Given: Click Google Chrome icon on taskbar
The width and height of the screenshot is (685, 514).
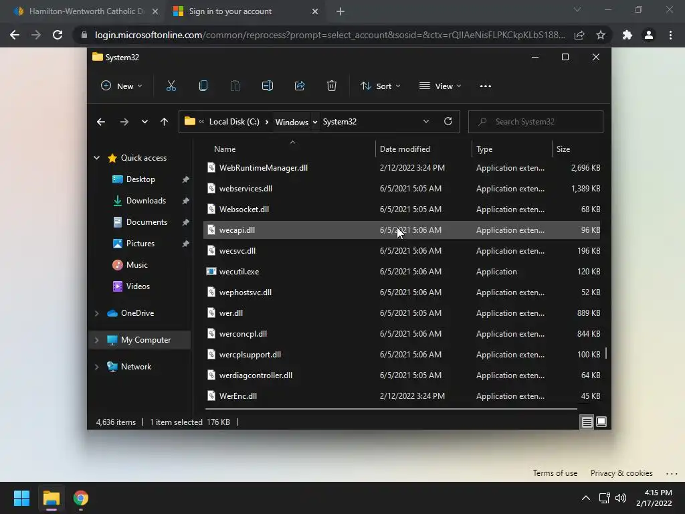Looking at the screenshot, I should tap(81, 498).
